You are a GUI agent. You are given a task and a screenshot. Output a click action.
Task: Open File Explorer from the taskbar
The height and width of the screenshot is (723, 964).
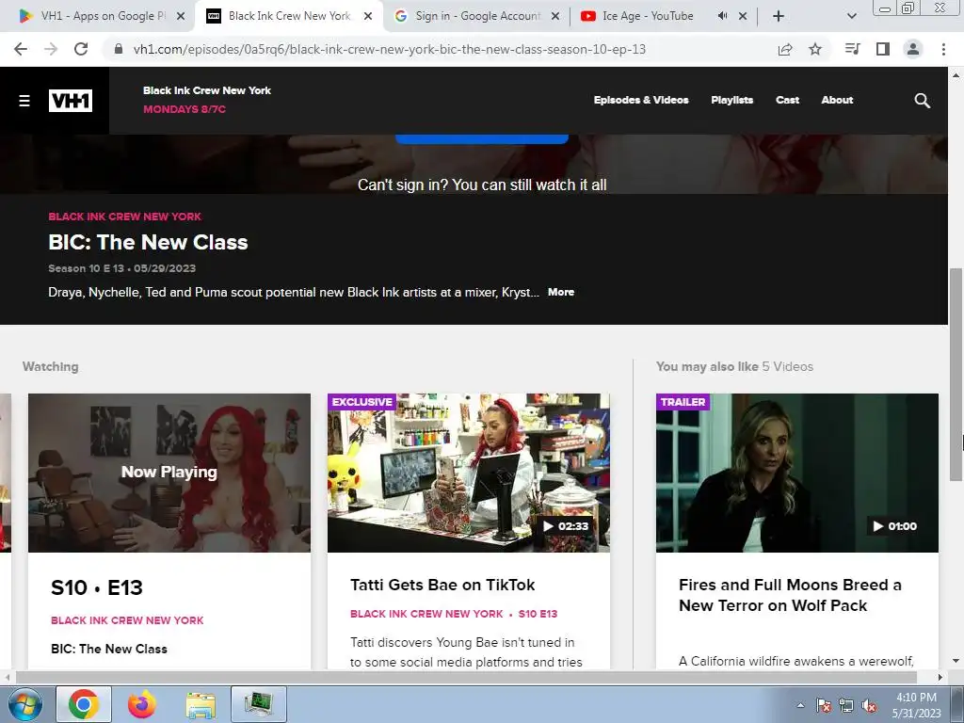click(x=201, y=704)
